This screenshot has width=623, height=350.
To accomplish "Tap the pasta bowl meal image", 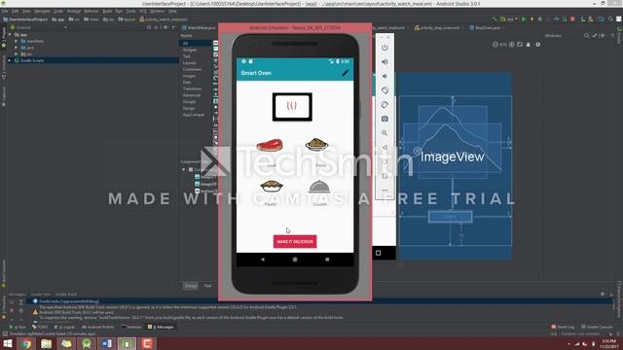I will pyautogui.click(x=316, y=145).
